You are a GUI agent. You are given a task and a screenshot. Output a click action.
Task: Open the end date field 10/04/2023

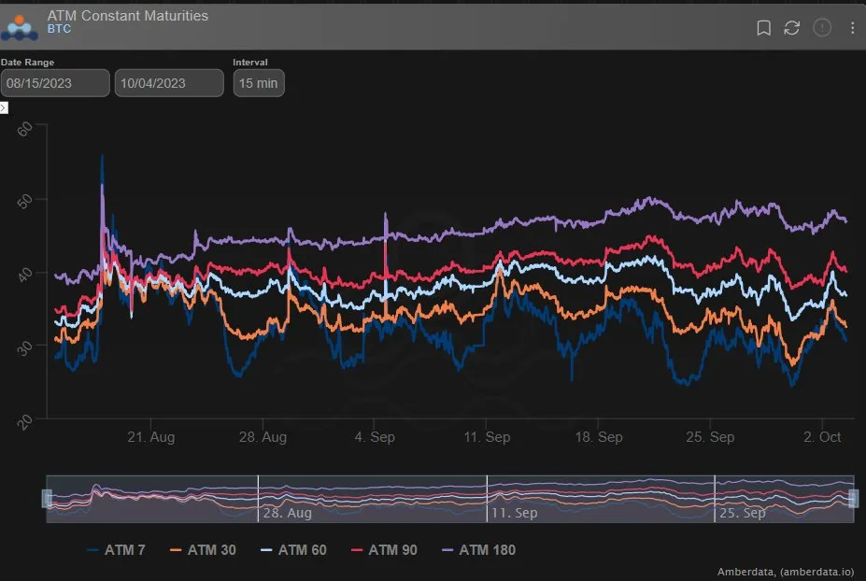click(169, 83)
